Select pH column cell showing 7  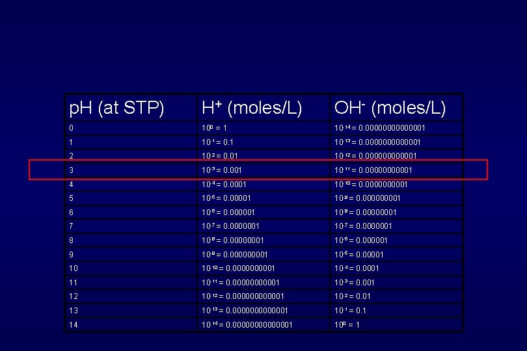tap(72, 226)
